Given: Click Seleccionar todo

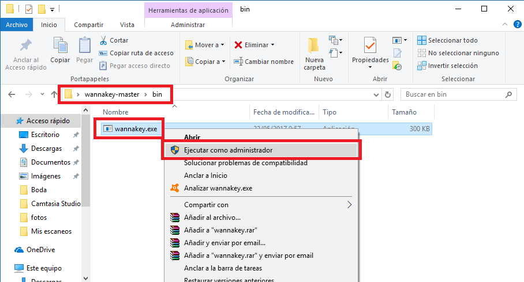Looking at the screenshot, I should [x=447, y=40].
